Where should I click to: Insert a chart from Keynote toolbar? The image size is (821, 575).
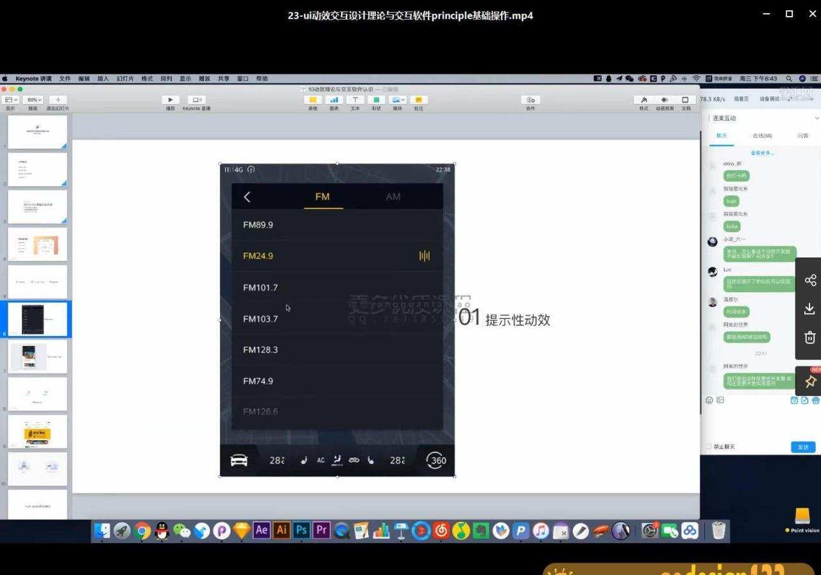point(334,99)
